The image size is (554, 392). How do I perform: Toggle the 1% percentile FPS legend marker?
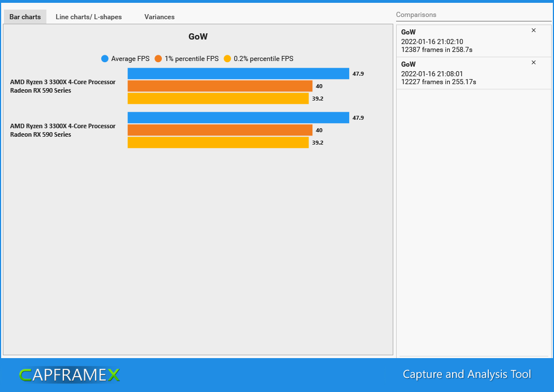(x=158, y=59)
